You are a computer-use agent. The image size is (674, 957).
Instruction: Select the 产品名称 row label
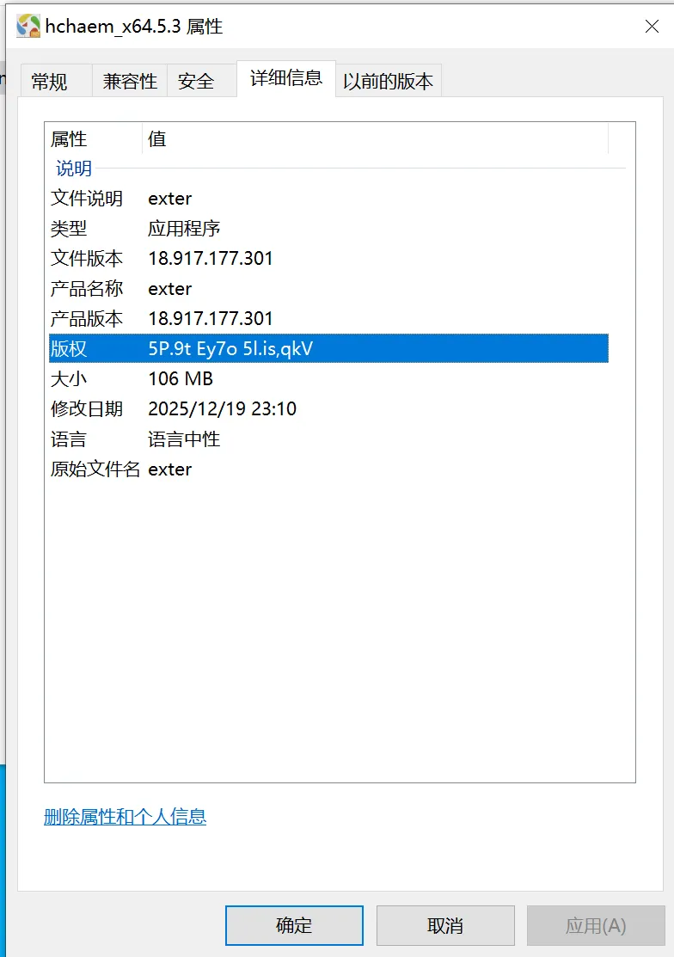coord(87,289)
